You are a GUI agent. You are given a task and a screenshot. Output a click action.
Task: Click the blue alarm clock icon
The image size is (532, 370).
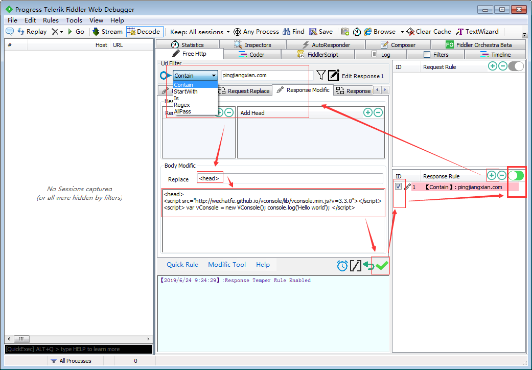pyautogui.click(x=342, y=266)
